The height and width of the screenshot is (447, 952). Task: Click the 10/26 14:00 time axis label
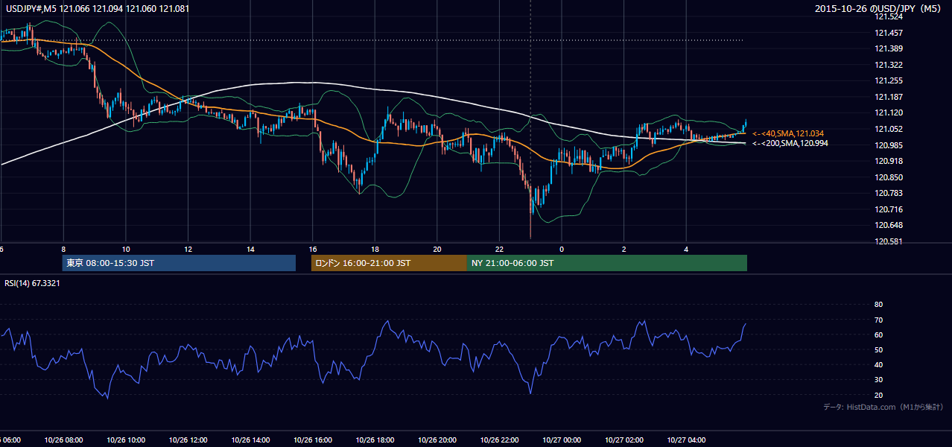tap(250, 440)
